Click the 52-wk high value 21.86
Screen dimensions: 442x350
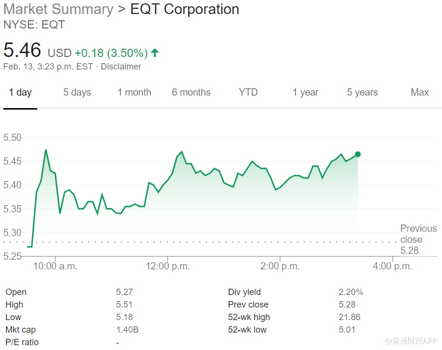point(349,317)
